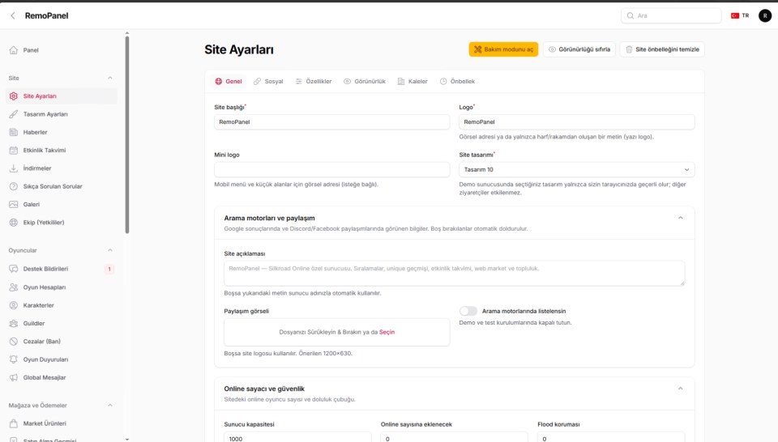Viewport: 778px width, 442px height.
Task: Click the Online sayısına eklenecek field
Action: click(x=454, y=437)
